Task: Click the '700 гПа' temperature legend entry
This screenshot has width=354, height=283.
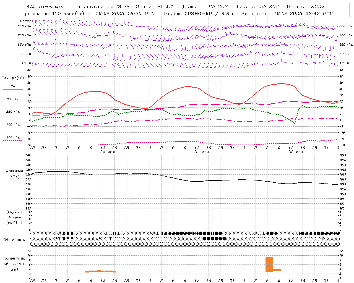Action: click(13, 124)
